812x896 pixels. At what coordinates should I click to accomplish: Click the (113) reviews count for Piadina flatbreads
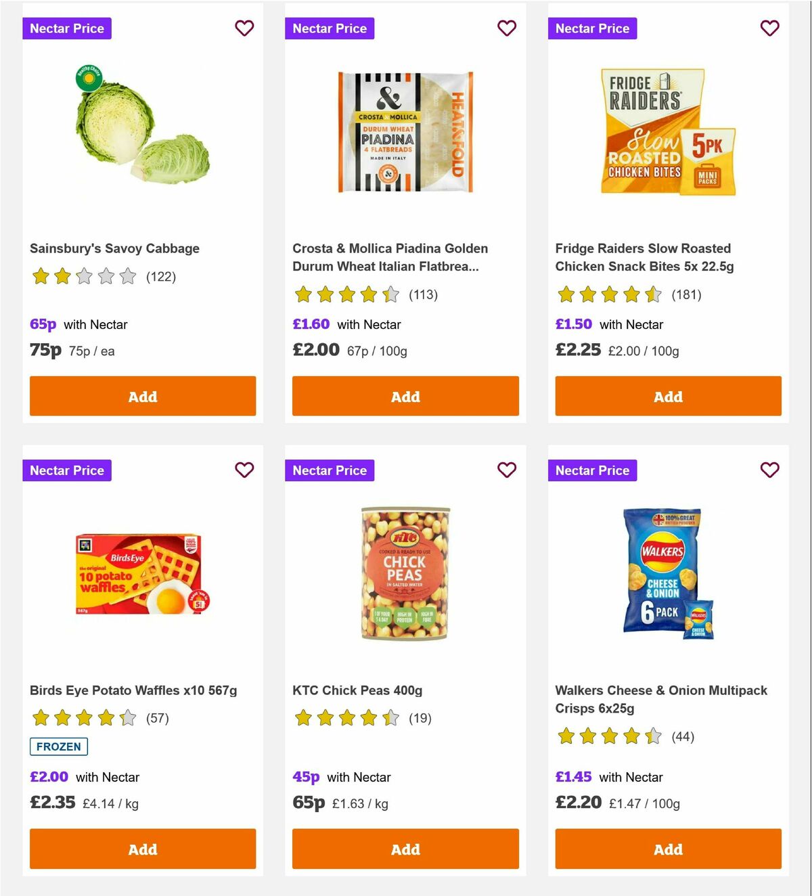tap(423, 295)
